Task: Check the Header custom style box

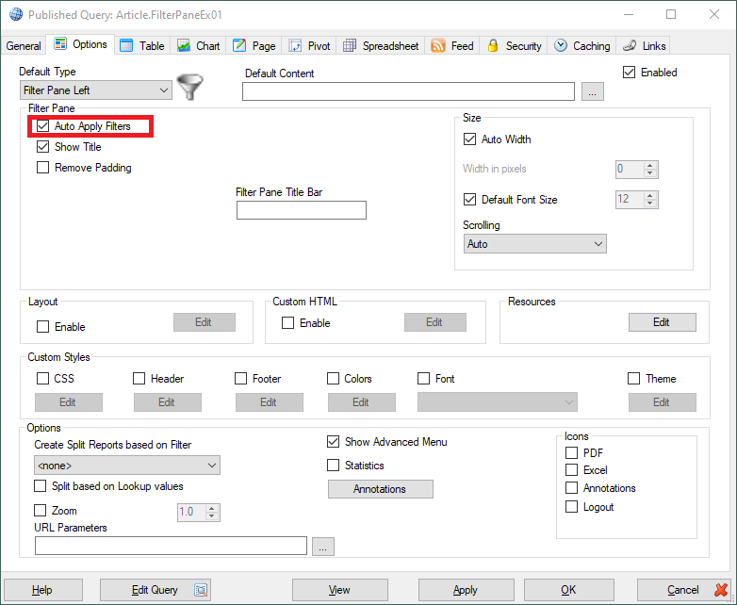Action: click(x=139, y=379)
